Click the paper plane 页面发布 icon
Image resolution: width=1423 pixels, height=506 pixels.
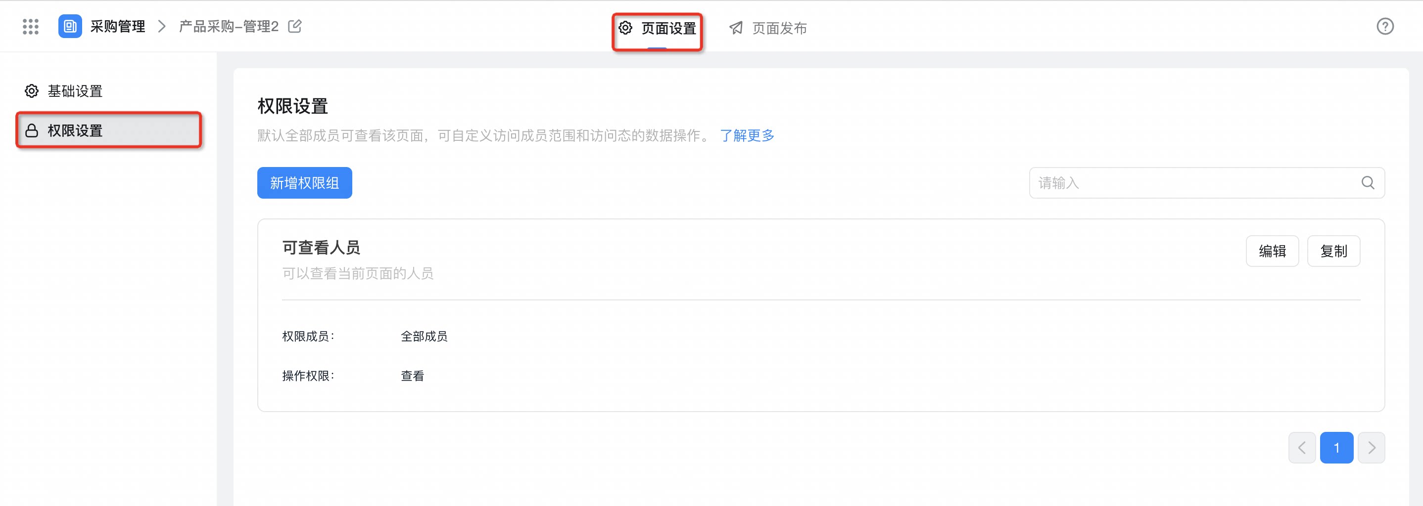point(736,28)
